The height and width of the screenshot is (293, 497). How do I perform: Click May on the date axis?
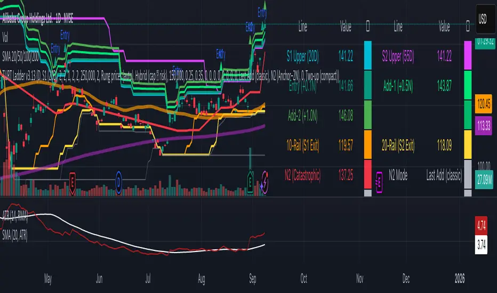point(48,279)
